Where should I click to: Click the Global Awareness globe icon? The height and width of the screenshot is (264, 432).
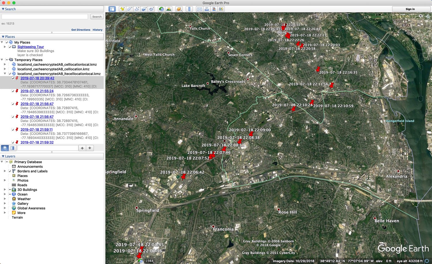(x=14, y=208)
